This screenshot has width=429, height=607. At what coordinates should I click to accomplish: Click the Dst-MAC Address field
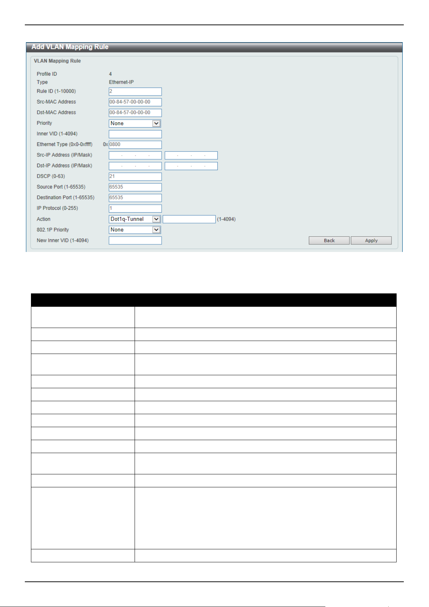coord(135,113)
